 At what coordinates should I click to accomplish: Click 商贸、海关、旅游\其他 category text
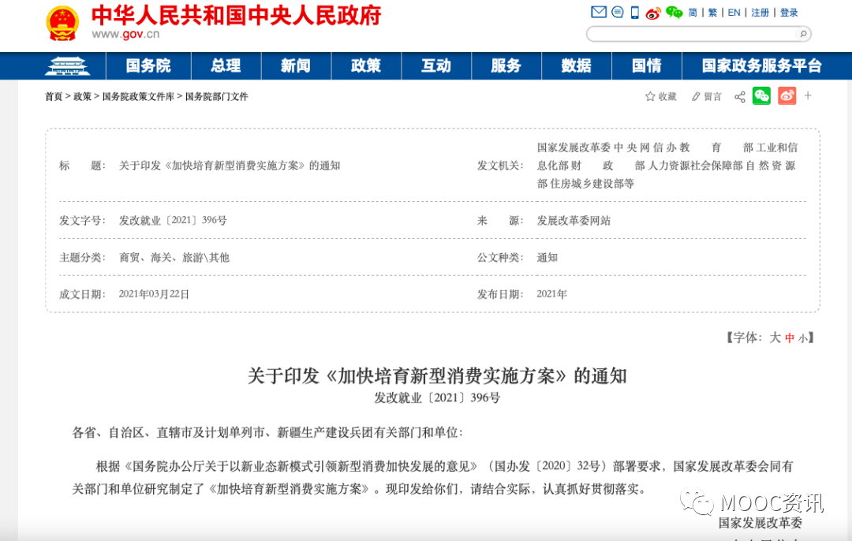(x=174, y=257)
